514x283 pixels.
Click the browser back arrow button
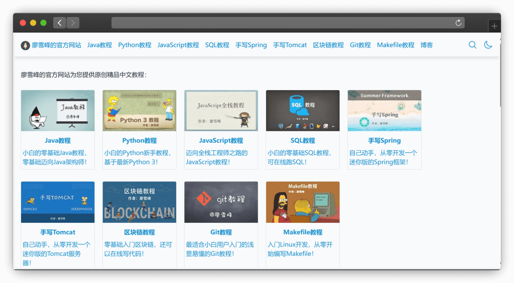pyautogui.click(x=59, y=23)
